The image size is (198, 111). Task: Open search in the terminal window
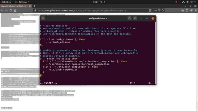point(129,18)
